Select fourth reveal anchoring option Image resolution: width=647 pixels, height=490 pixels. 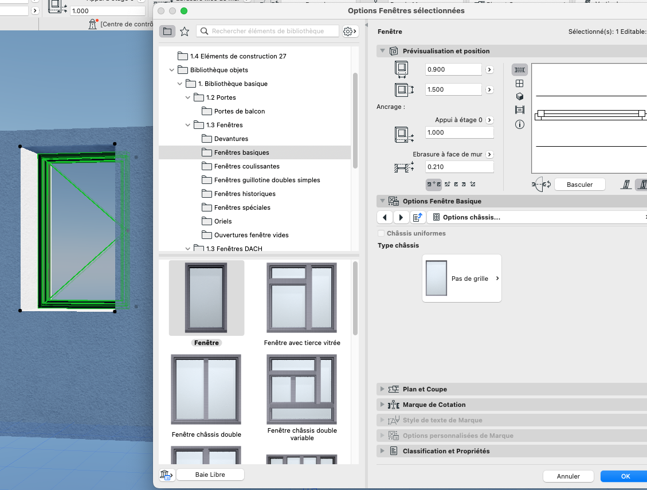click(464, 184)
